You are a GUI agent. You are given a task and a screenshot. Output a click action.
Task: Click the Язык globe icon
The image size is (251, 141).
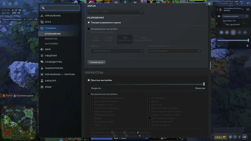pos(42,87)
